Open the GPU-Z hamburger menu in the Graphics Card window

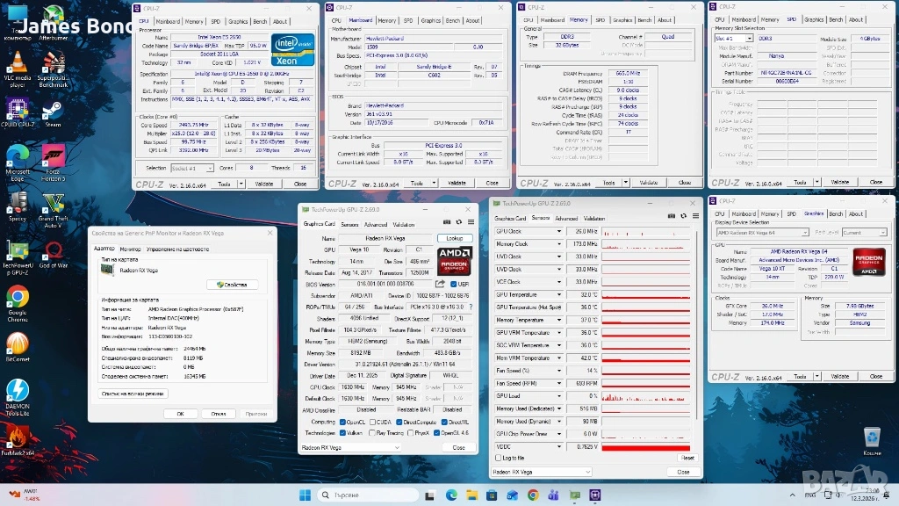coord(471,223)
